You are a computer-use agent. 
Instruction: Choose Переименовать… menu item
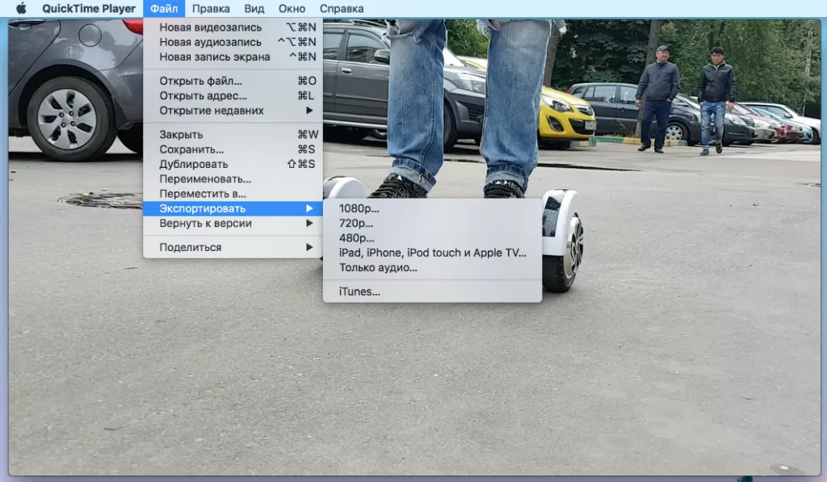click(x=205, y=178)
